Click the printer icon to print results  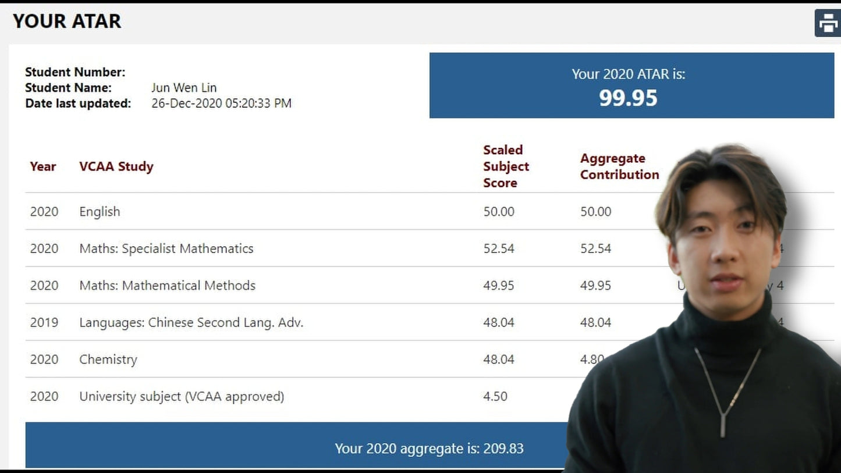coord(828,23)
